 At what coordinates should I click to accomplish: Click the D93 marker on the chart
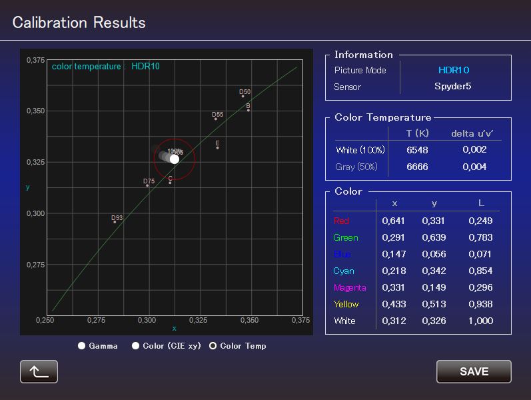[115, 222]
